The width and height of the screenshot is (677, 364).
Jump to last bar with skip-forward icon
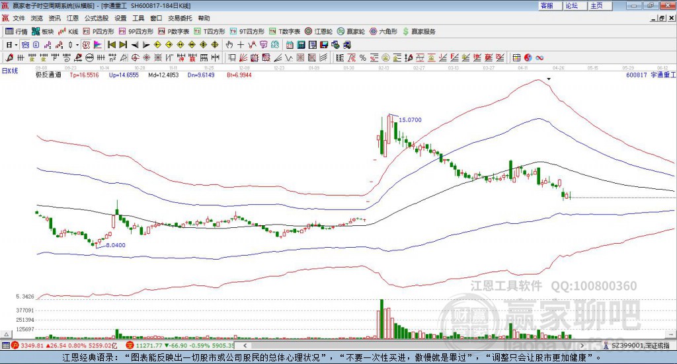point(123,45)
